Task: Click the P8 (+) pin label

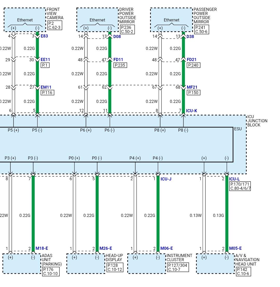Action: 160,130
